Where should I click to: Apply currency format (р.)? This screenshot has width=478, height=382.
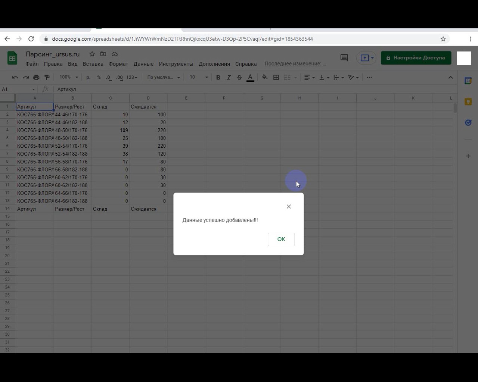point(89,77)
